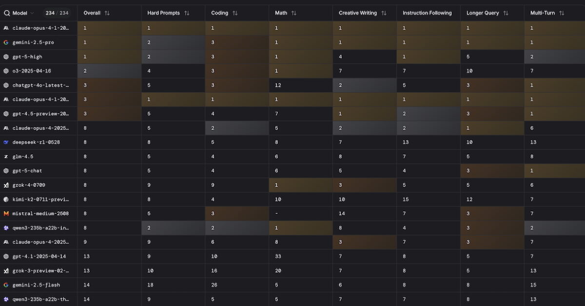Click the OpenAI icon beside gpt-4.5-preview
Image resolution: width=585 pixels, height=306 pixels.
6,114
